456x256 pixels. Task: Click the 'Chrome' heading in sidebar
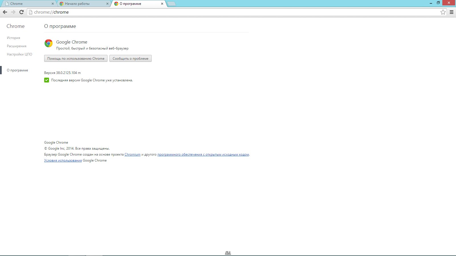[x=16, y=26]
